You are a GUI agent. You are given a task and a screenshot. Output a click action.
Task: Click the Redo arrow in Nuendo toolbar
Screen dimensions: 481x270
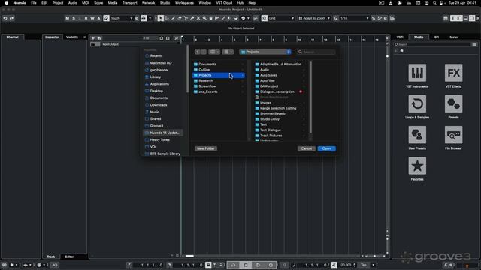tap(12, 18)
